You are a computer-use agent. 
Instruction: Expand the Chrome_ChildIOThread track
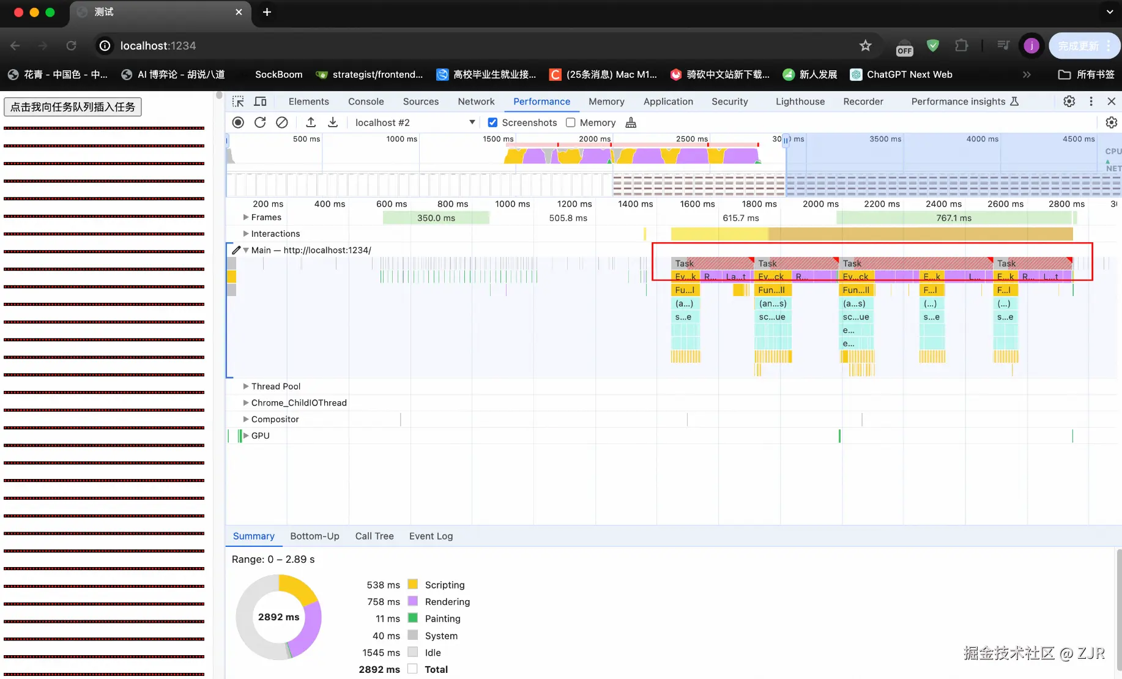(245, 403)
